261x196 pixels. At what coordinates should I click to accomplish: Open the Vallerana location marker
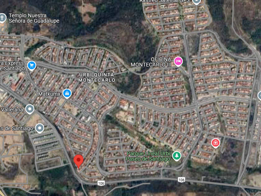(30, 109)
